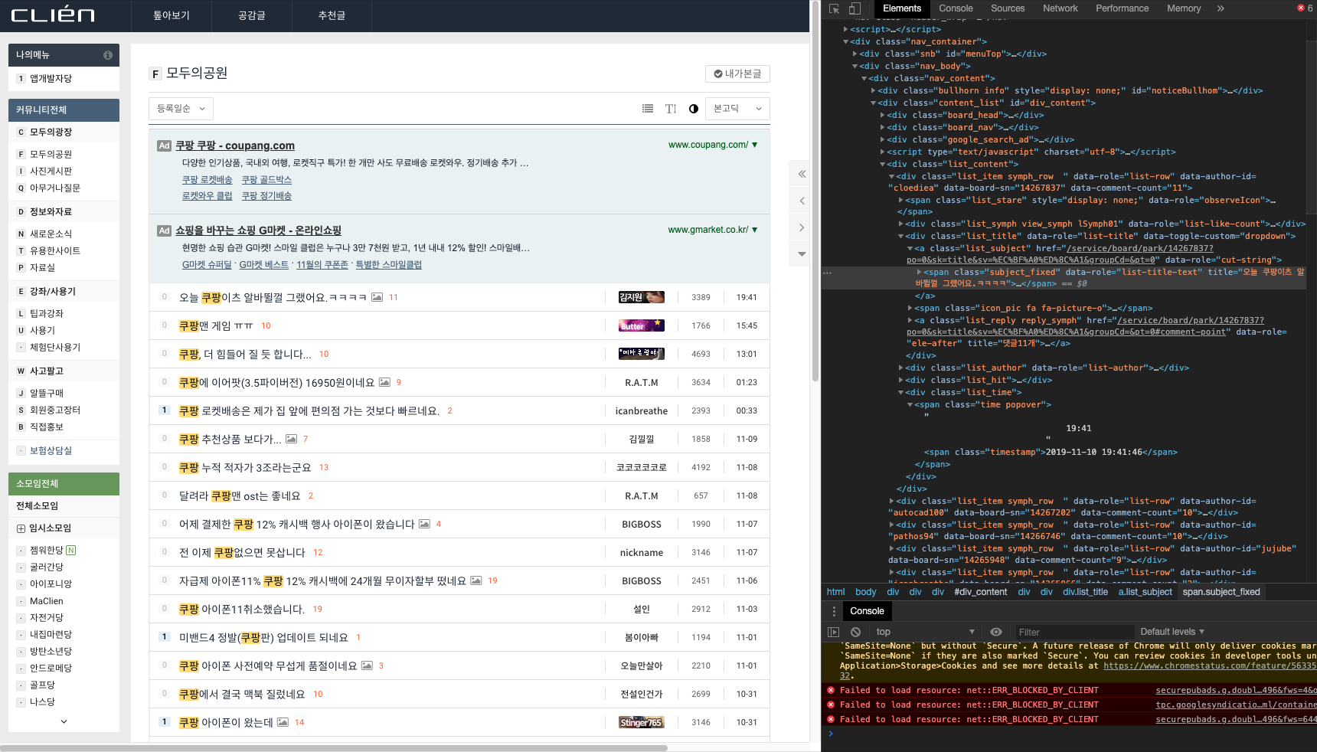Collapse side panel with double-left chevron
This screenshot has height=752, width=1317.
[802, 174]
